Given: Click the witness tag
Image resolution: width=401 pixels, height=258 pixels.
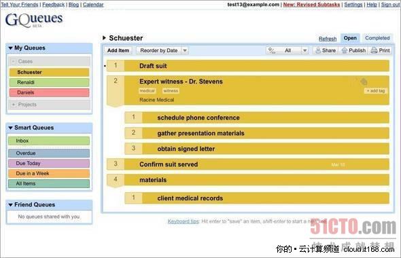Looking at the screenshot, I should [171, 91].
